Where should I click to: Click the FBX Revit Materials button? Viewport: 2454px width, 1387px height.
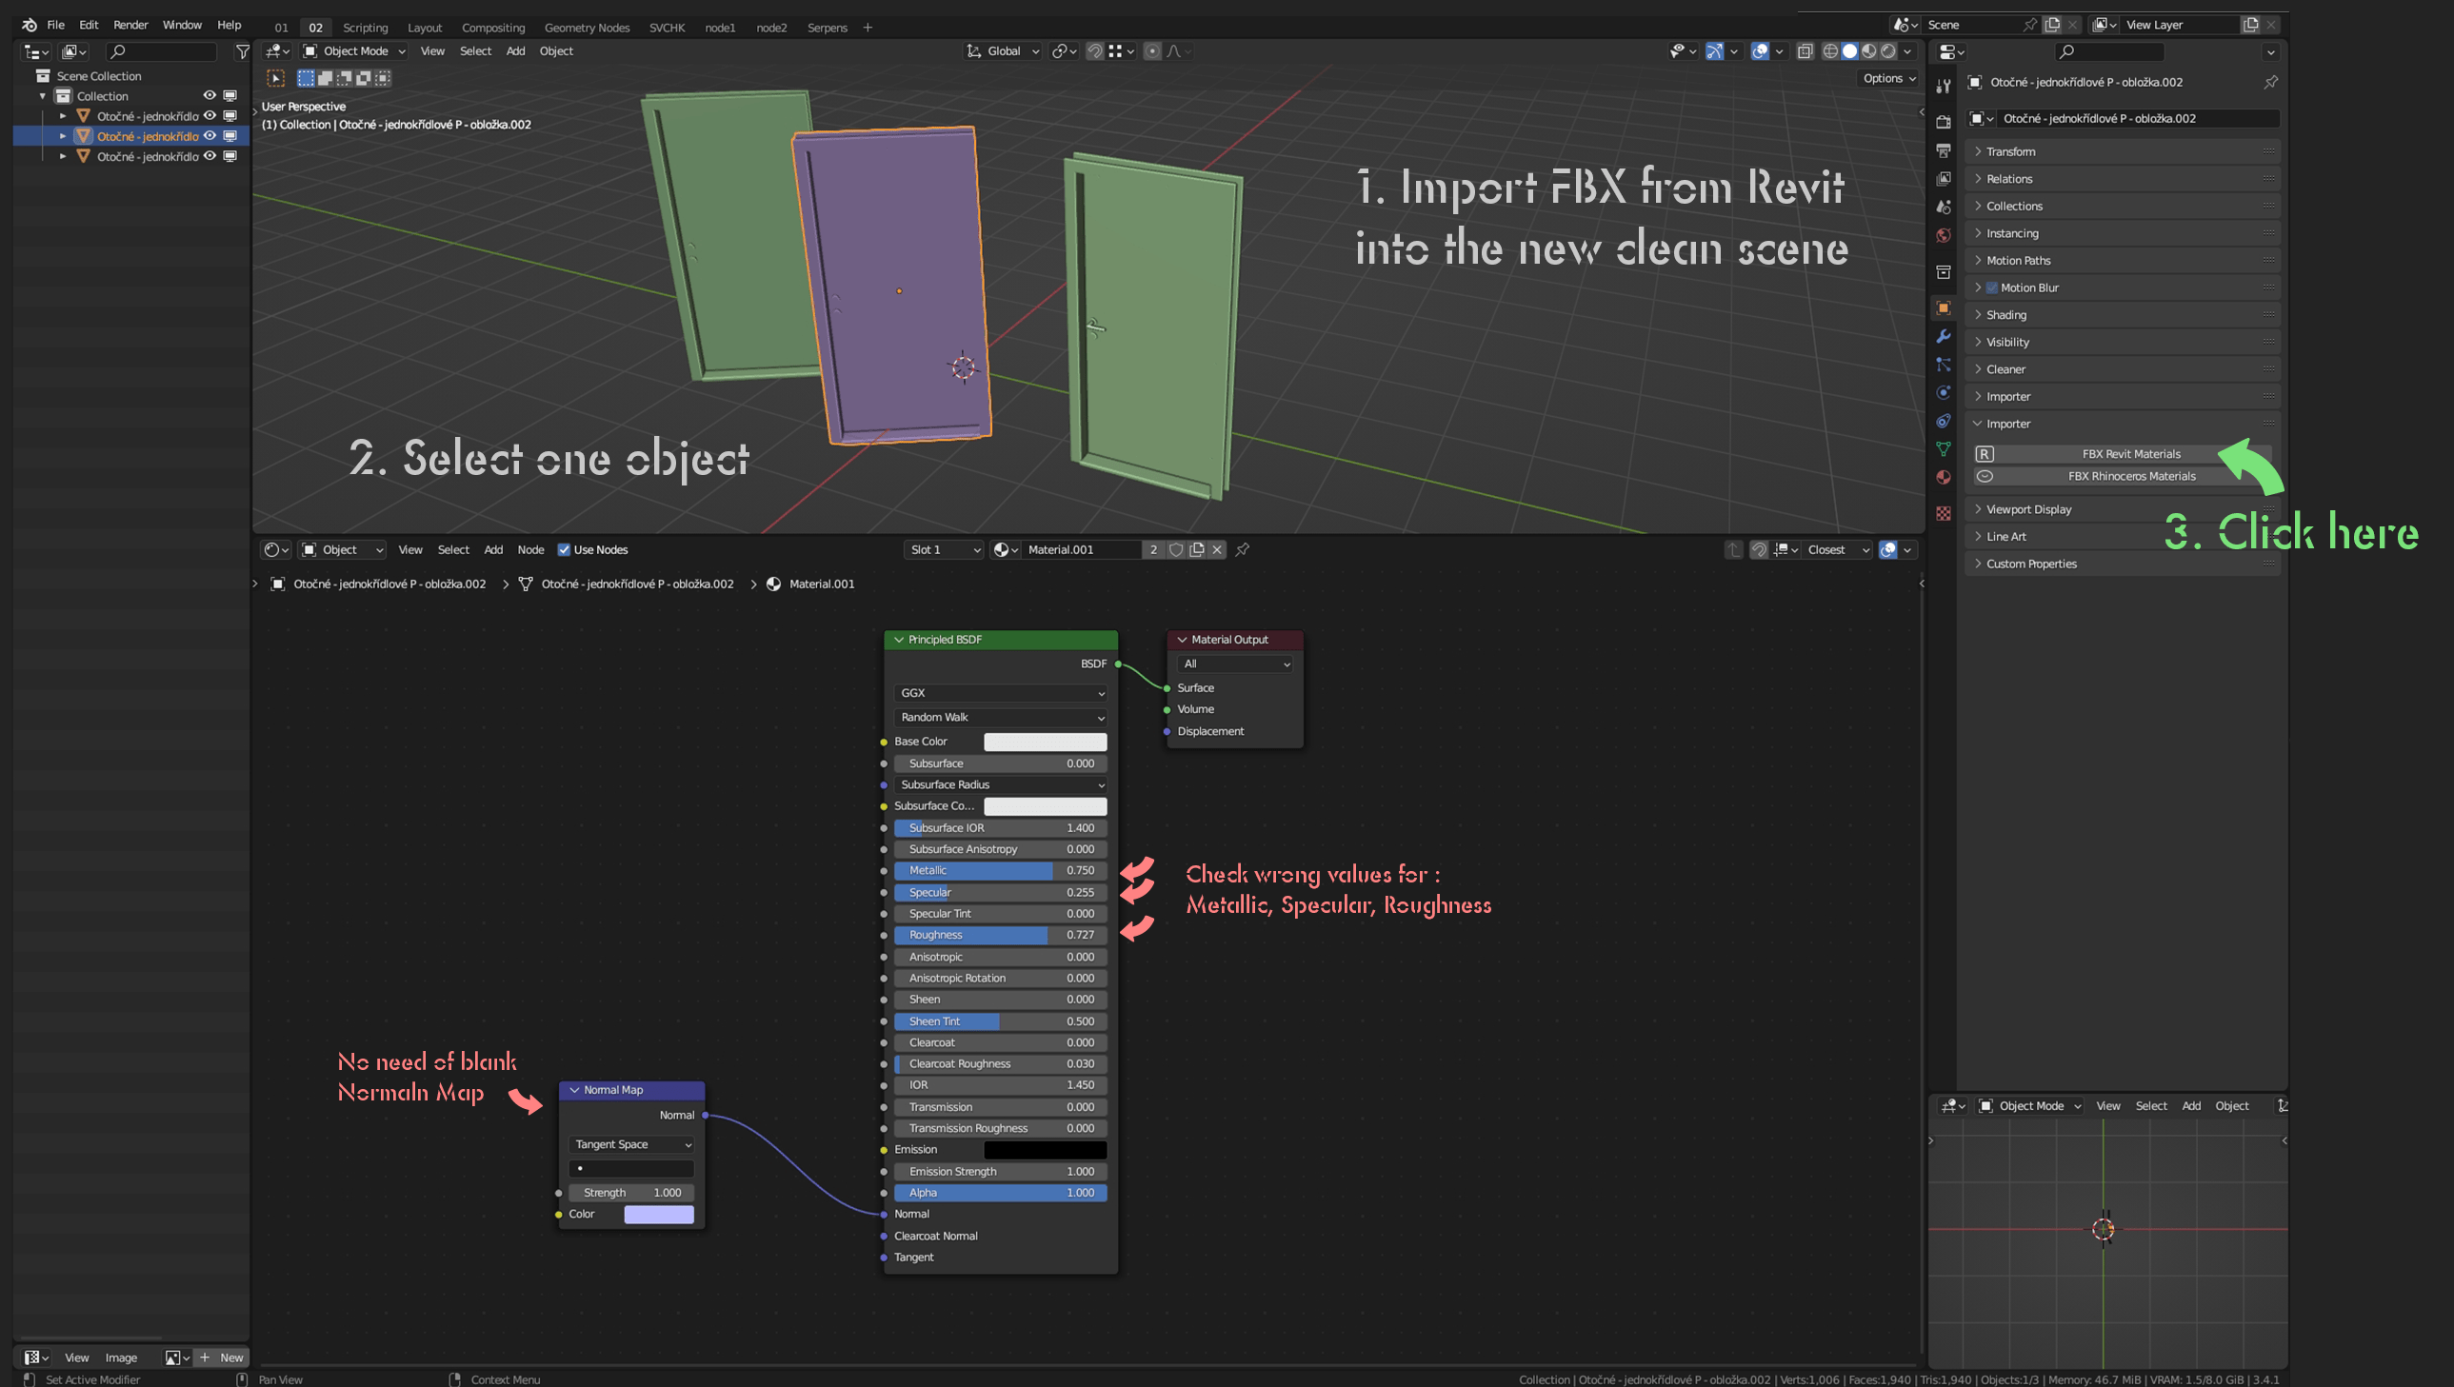[x=2130, y=454]
